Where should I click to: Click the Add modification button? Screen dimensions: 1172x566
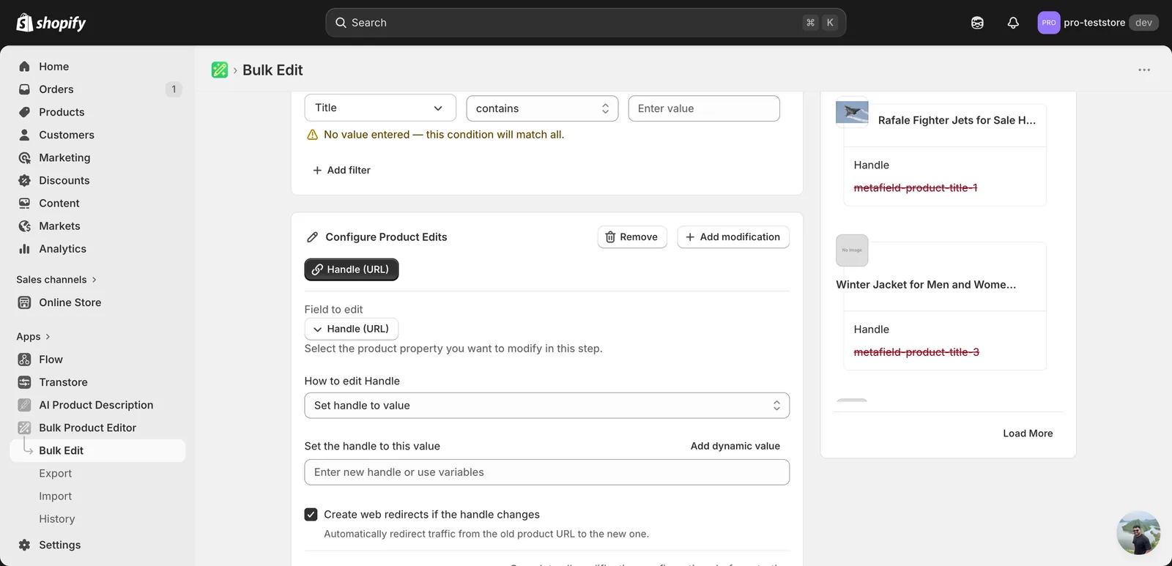(733, 237)
